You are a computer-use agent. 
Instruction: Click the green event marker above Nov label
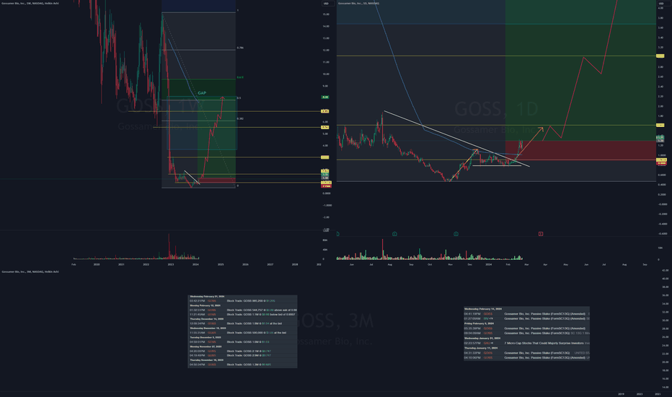pos(456,234)
